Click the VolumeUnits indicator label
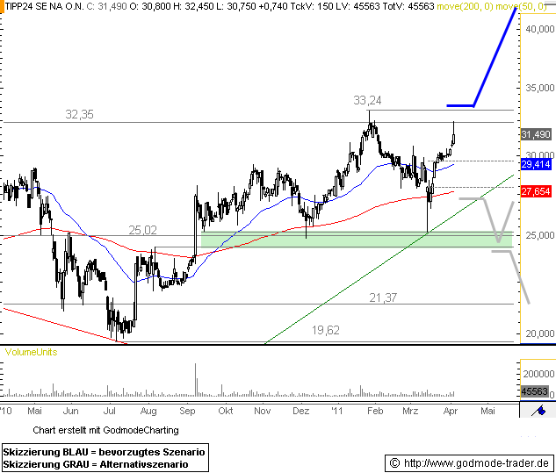Viewport: 556px width, 473px height. pos(31,352)
